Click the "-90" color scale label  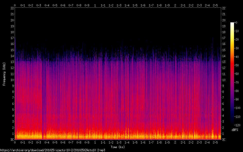point(237,100)
